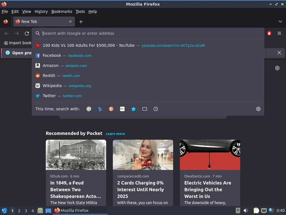Search open tabs using the tab icon
This screenshot has width=286, height=215.
point(145,109)
